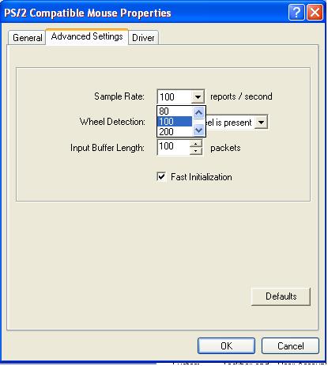328x366 pixels.
Task: Increase Input Buffer Length with up spinner
Action: tap(195, 144)
